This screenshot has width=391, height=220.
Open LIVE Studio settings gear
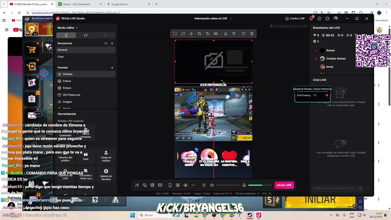point(327,18)
